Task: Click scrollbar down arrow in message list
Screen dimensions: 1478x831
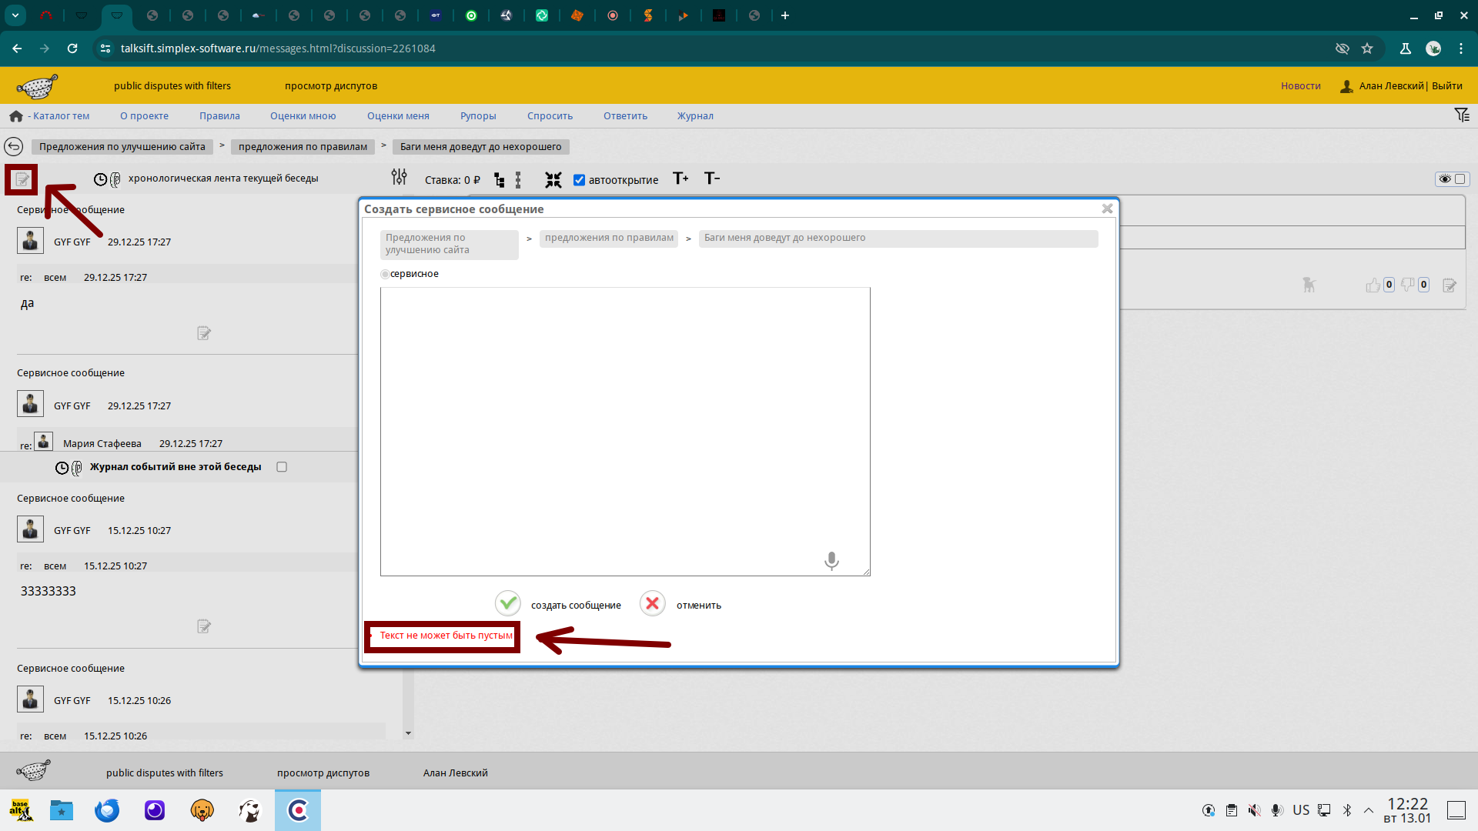Action: (408, 733)
